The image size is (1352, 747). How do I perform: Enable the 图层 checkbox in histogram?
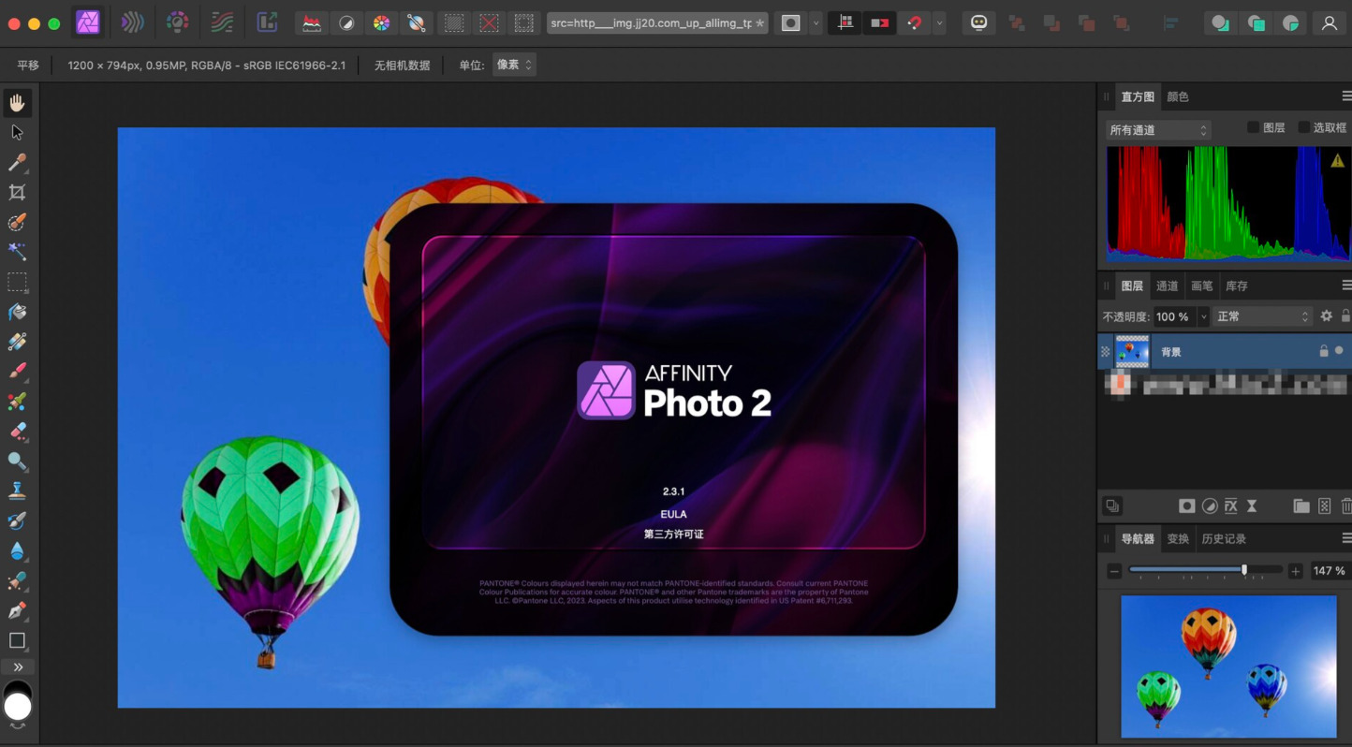pos(1253,127)
